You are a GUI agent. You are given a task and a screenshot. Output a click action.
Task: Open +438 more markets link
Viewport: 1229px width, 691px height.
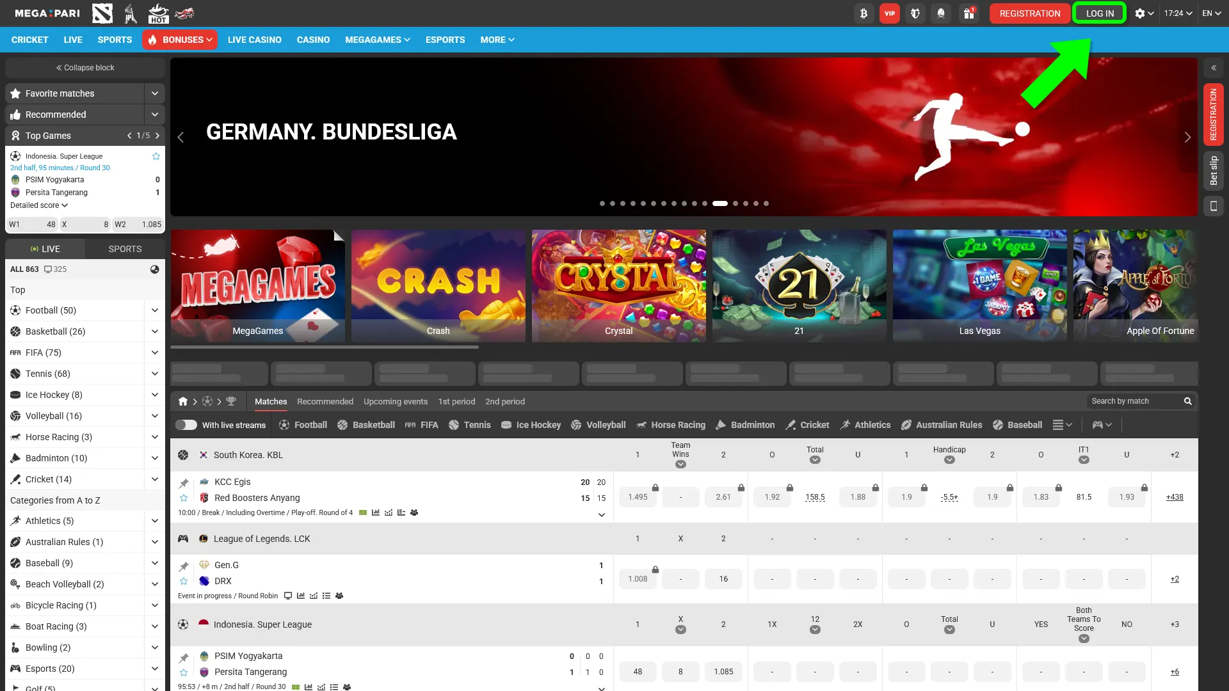[1175, 497]
